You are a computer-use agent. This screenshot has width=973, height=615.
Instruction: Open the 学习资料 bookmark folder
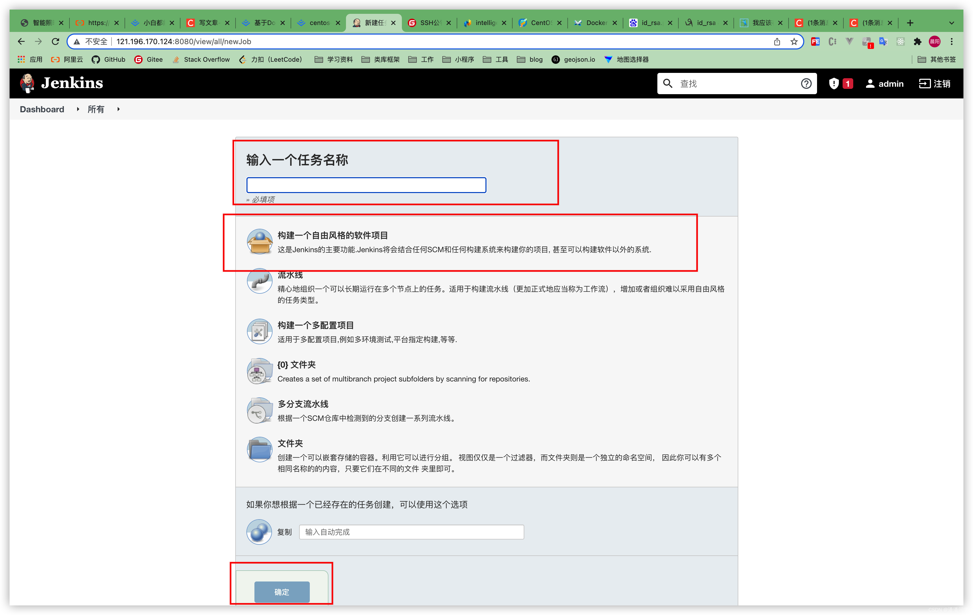tap(334, 59)
